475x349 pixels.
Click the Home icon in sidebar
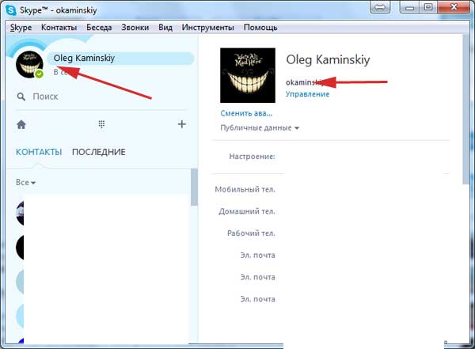pyautogui.click(x=21, y=124)
